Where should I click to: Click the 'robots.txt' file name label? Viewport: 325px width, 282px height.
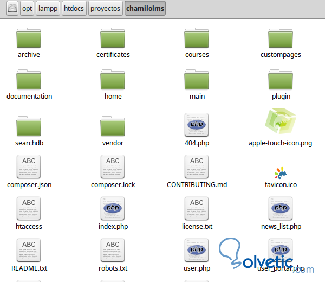(113, 268)
